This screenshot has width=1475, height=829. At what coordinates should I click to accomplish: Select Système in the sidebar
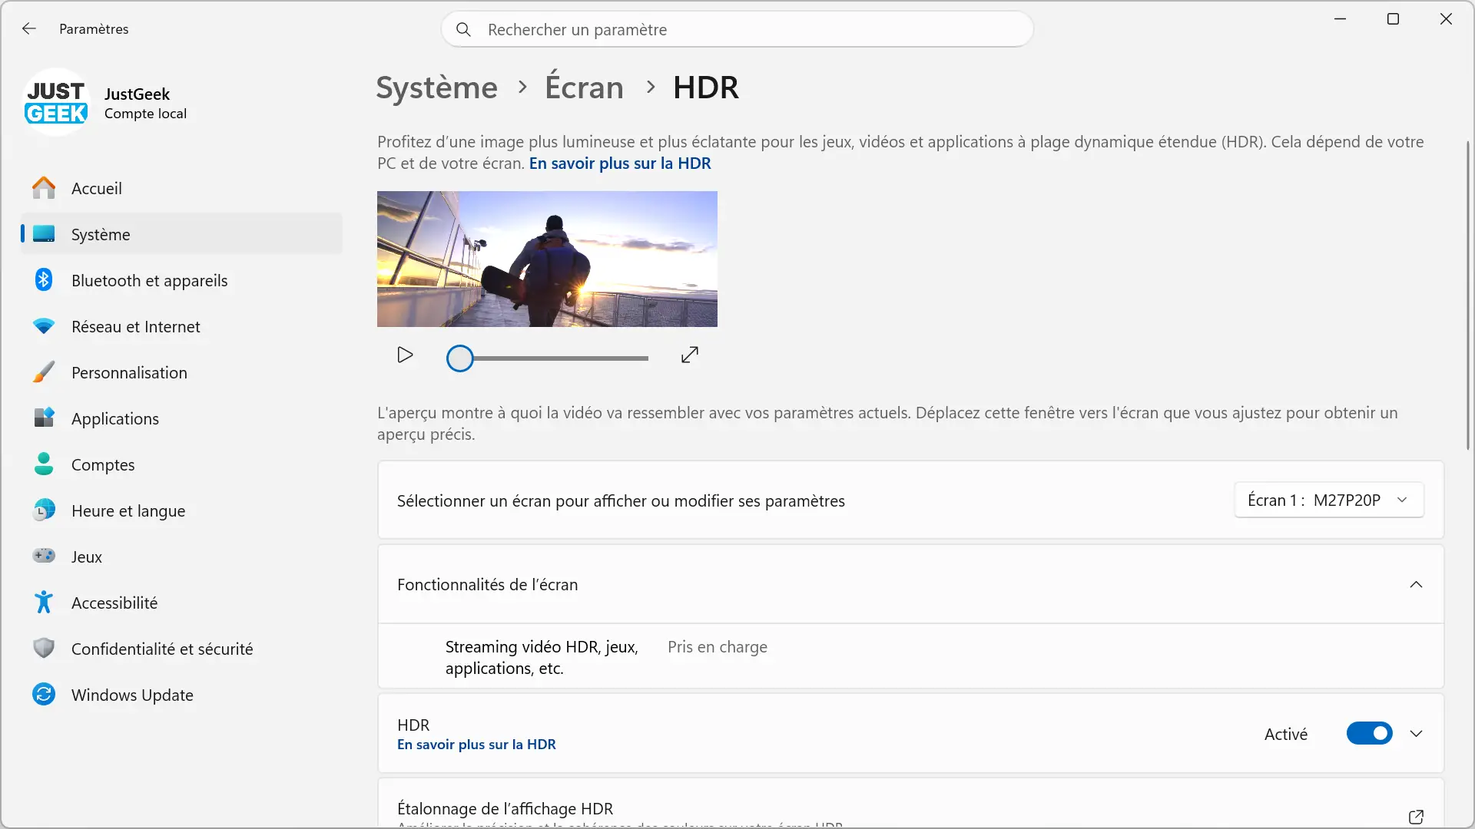(181, 234)
